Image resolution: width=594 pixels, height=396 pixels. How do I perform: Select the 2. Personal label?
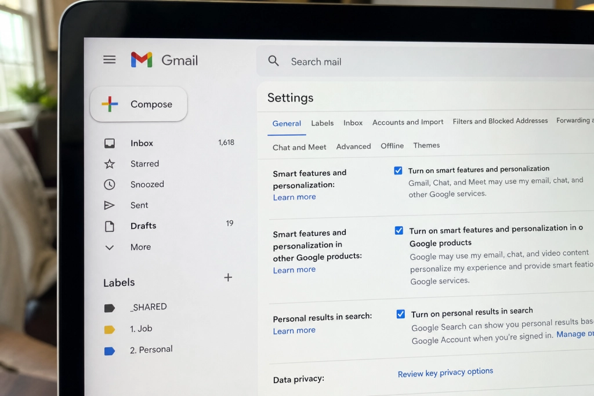click(x=151, y=350)
